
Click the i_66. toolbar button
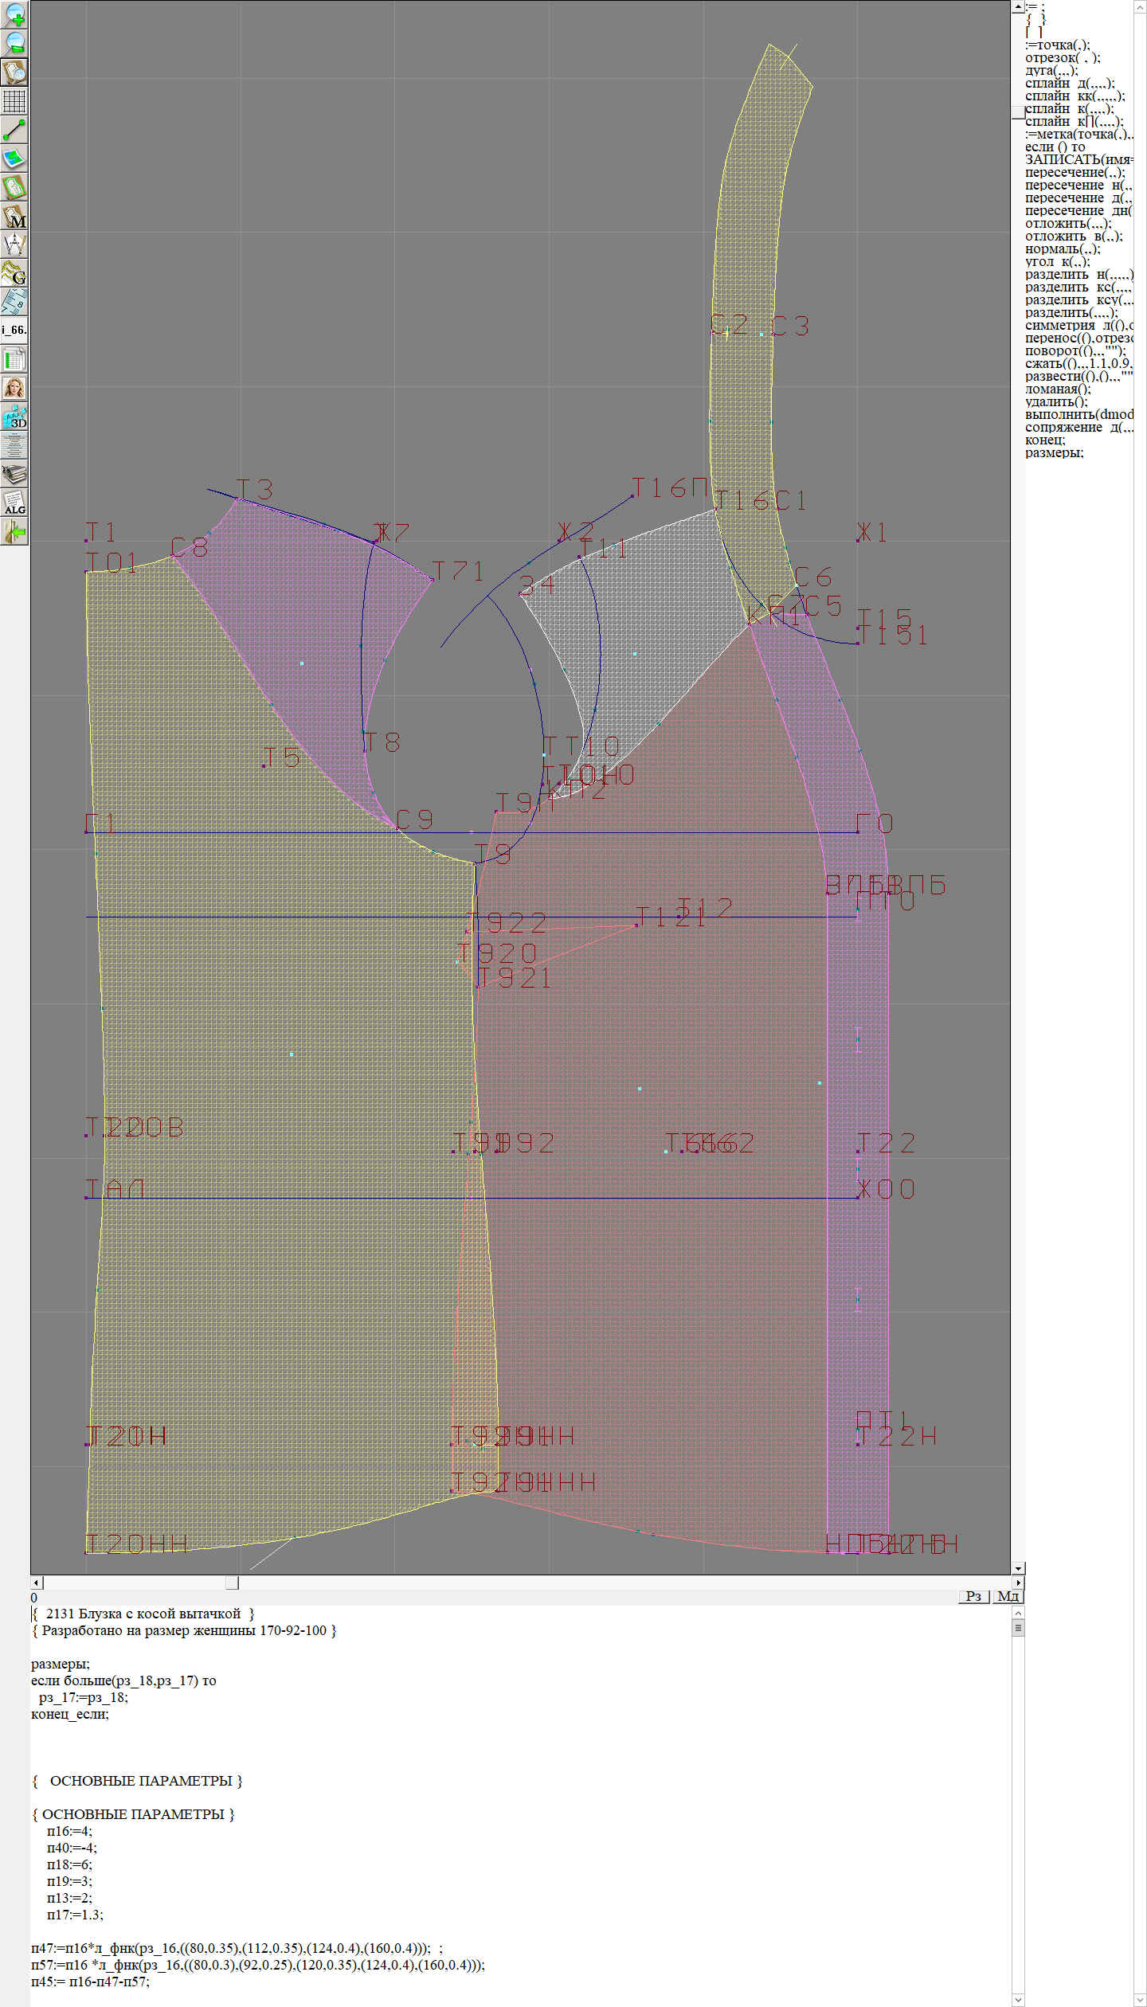[x=14, y=330]
